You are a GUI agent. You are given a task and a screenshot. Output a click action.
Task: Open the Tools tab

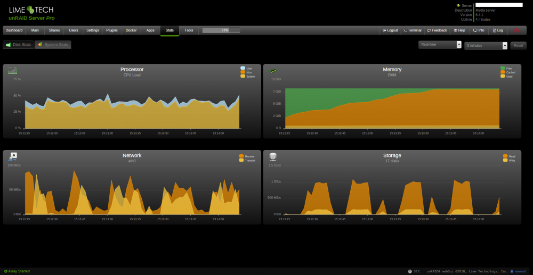[189, 30]
